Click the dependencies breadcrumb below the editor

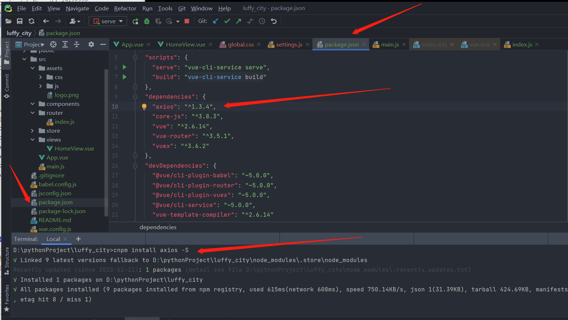tap(158, 227)
